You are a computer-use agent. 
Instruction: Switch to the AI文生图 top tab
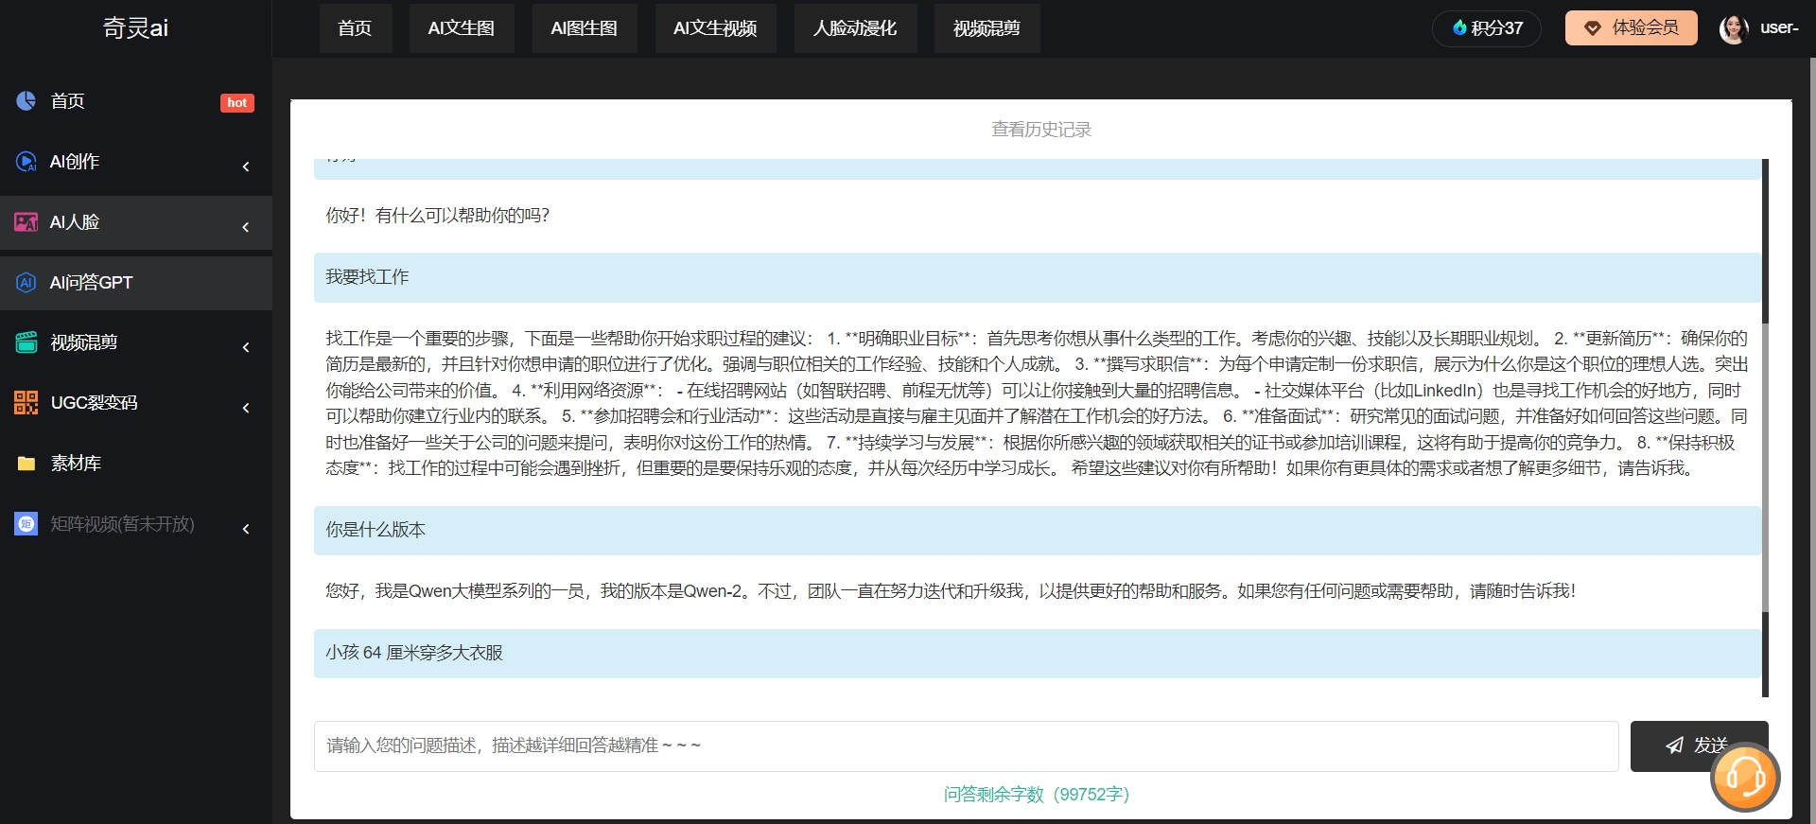coord(462,28)
